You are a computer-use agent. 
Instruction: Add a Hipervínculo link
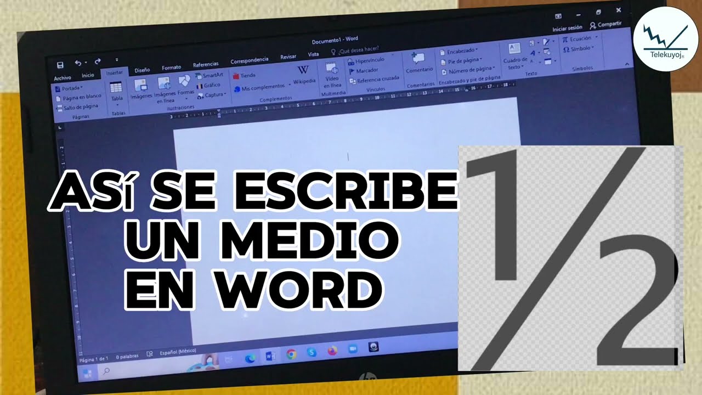point(366,60)
